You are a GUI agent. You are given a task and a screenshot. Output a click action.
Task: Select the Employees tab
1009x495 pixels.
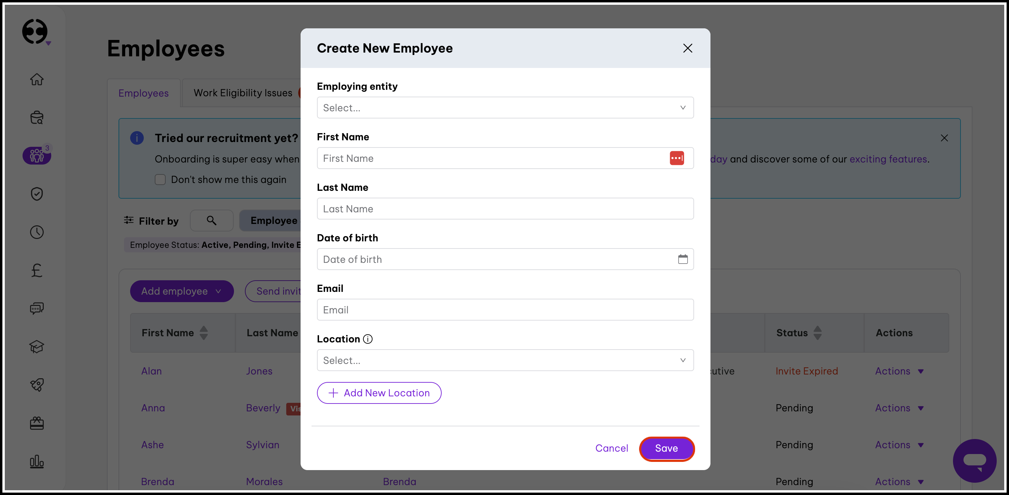143,93
